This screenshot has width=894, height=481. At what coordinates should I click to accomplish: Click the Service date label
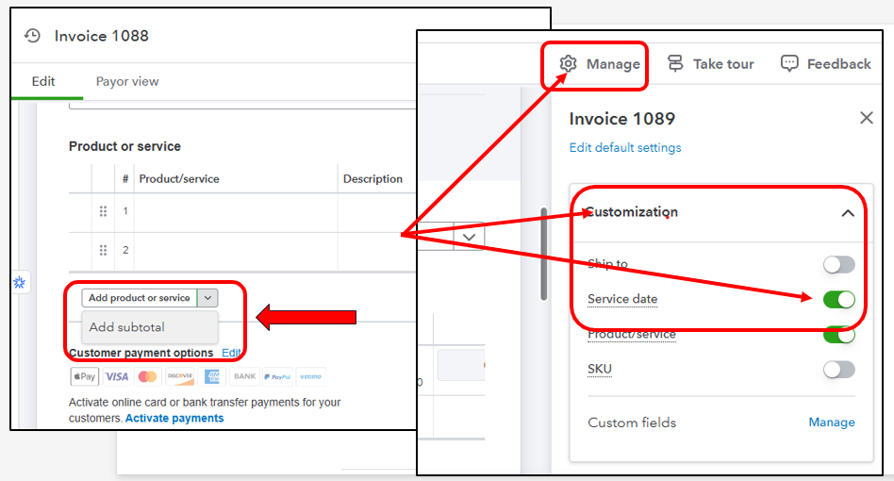pos(622,299)
